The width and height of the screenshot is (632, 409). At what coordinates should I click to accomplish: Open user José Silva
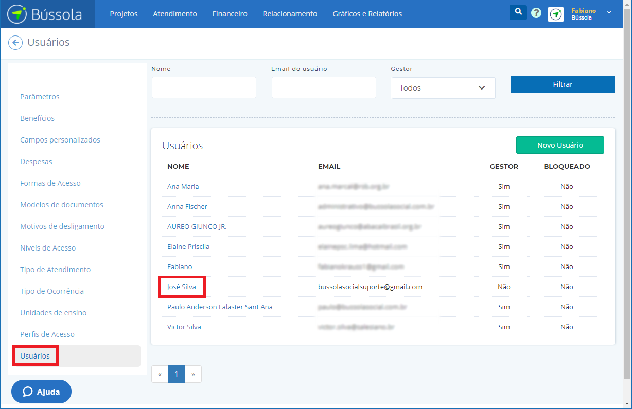[x=182, y=287]
